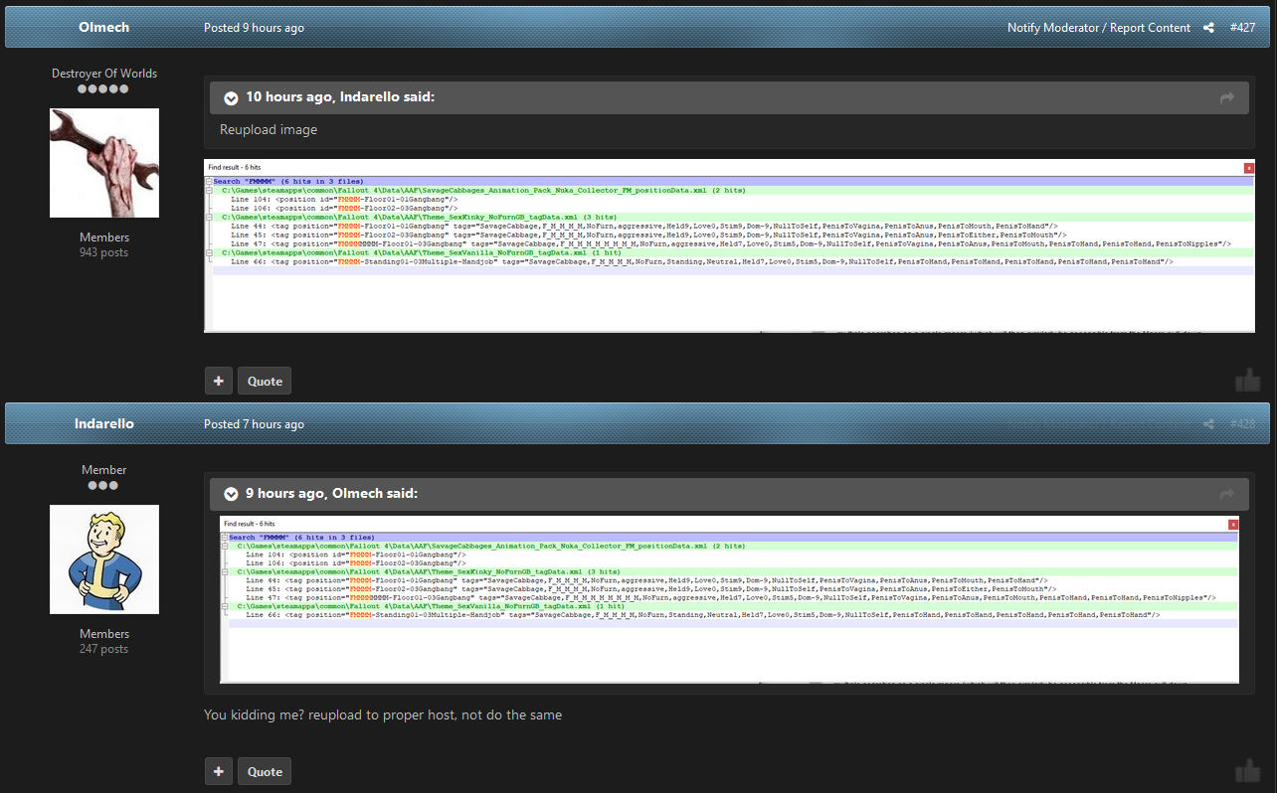Click the "943 posts" count under Olmech

pyautogui.click(x=104, y=252)
